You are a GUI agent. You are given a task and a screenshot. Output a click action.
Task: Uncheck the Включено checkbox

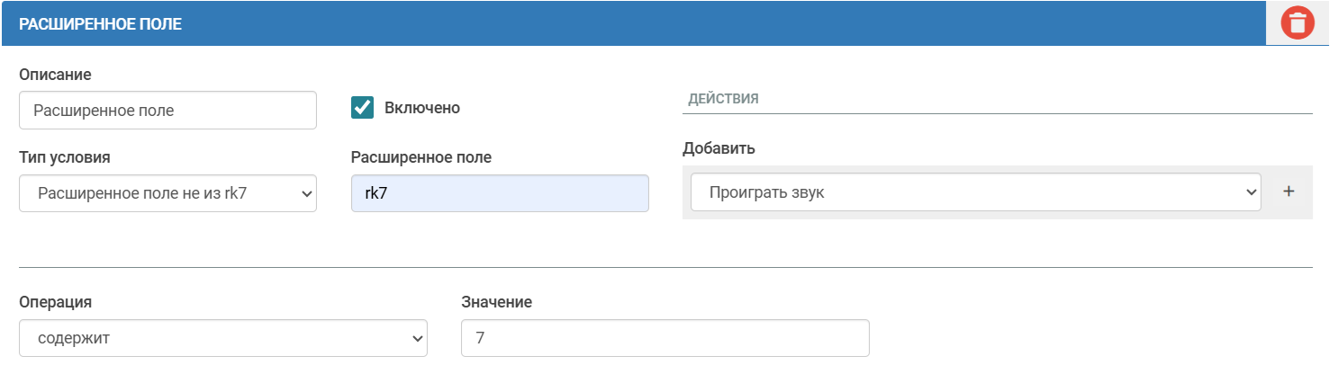tap(363, 108)
